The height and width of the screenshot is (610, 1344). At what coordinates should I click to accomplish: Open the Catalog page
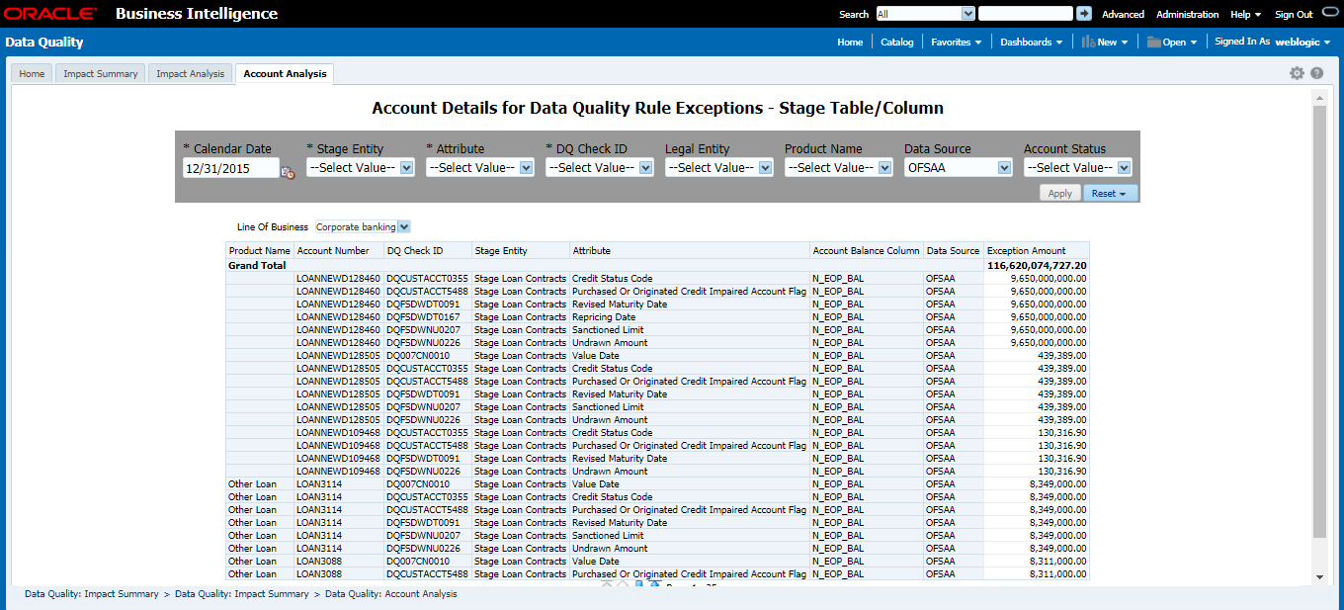click(896, 42)
